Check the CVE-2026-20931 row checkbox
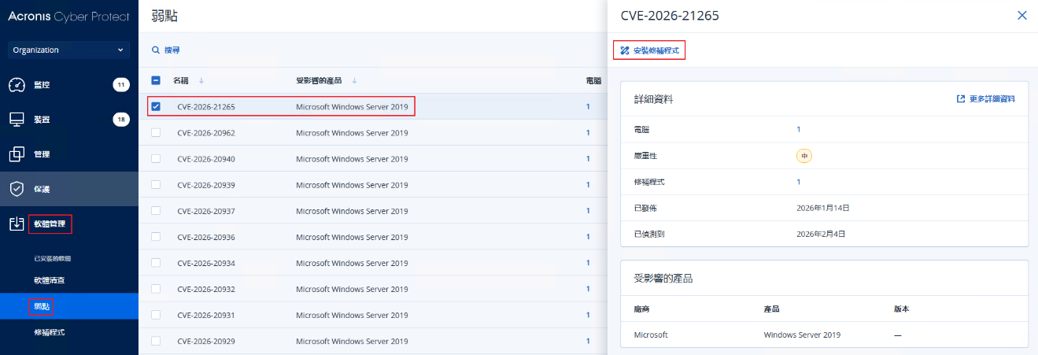This screenshot has height=355, width=1038. [156, 315]
